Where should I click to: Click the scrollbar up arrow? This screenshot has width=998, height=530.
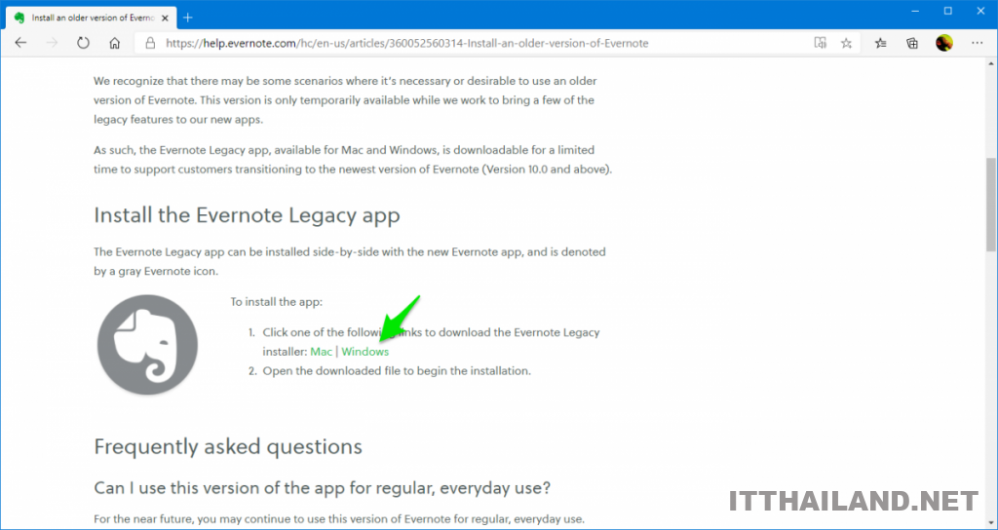991,63
